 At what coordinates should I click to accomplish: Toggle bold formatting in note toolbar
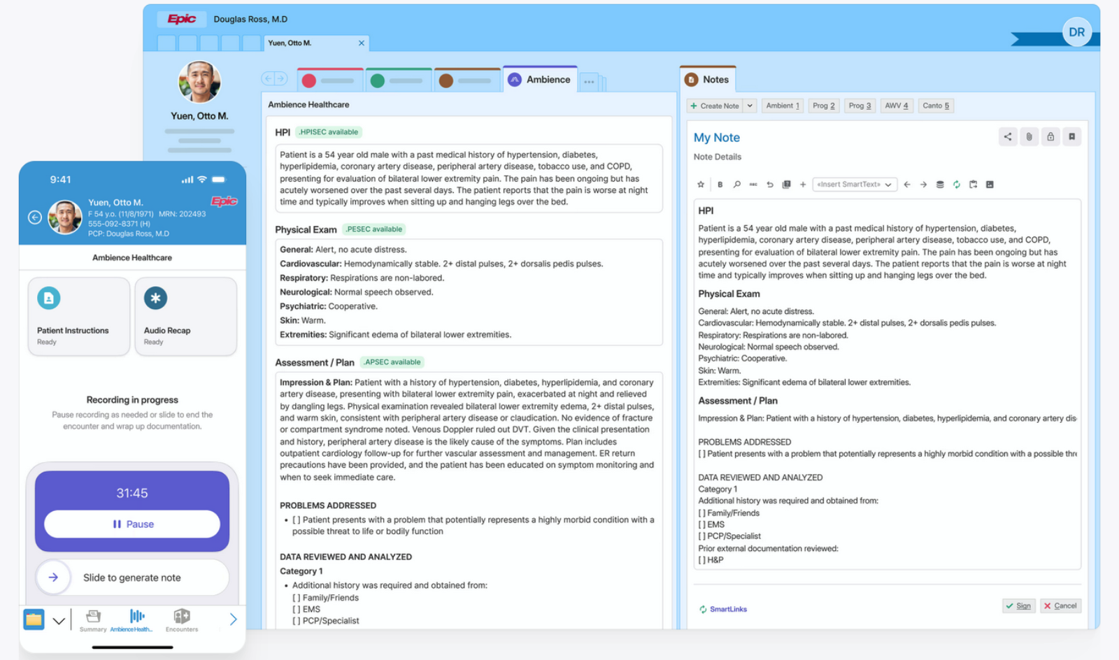(720, 185)
